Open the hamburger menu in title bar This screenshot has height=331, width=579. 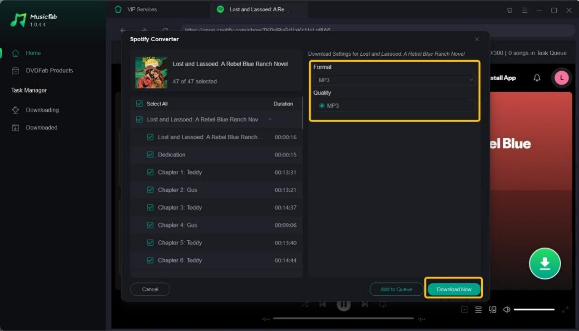(525, 10)
